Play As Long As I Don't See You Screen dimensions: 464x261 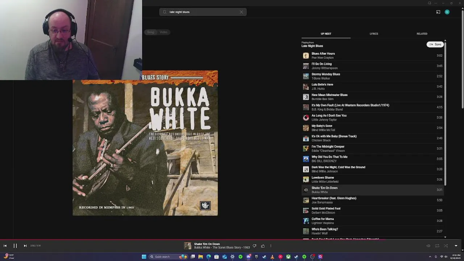click(x=373, y=117)
